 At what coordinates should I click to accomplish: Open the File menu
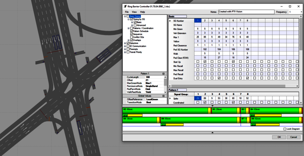tap(127, 12)
